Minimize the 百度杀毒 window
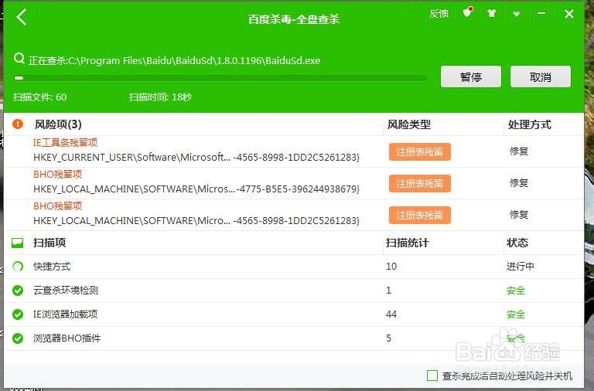Screen dimensions: 594x391 pos(541,14)
